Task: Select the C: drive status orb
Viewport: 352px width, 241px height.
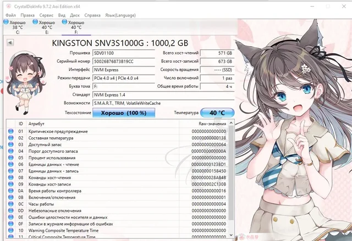Action: tap(6, 22)
